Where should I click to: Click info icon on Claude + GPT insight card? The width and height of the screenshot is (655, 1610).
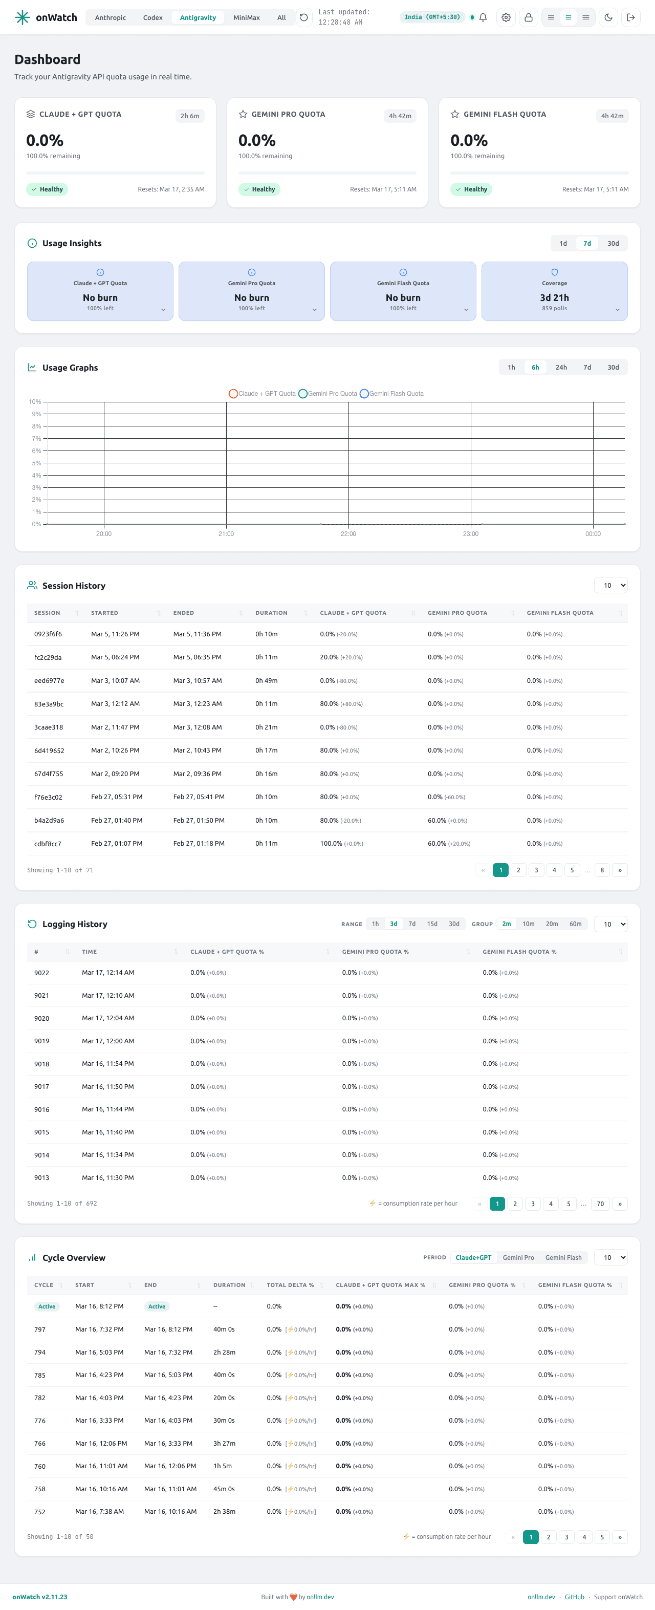click(x=101, y=272)
